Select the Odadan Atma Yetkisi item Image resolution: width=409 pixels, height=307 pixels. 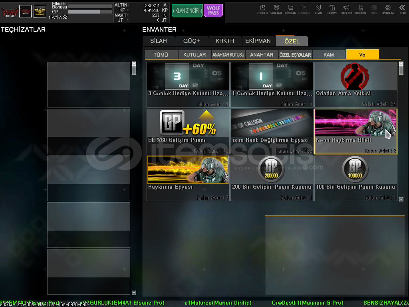355,84
